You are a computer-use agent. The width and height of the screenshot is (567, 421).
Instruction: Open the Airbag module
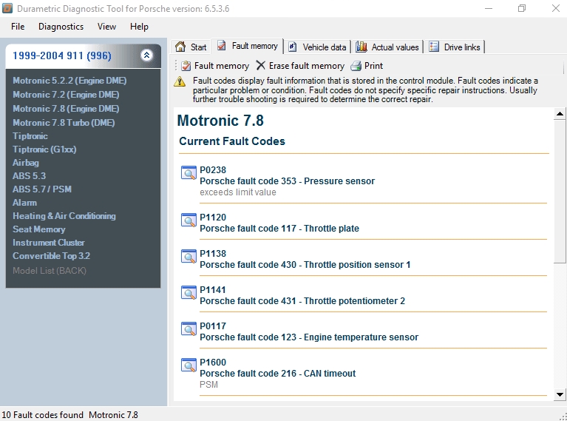click(x=26, y=163)
